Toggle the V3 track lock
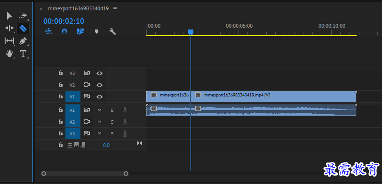 (60, 73)
